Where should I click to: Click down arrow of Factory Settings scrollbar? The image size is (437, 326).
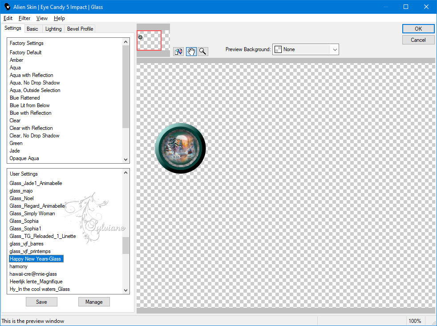coord(125,160)
